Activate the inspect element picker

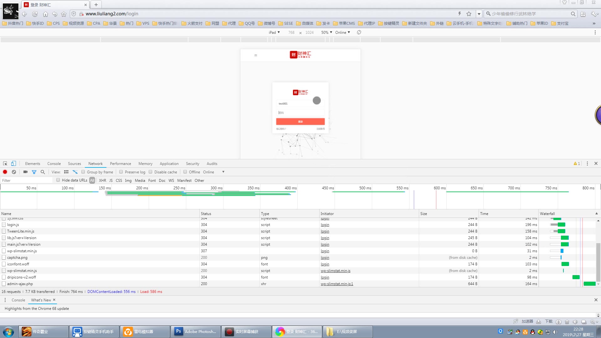tap(5, 163)
